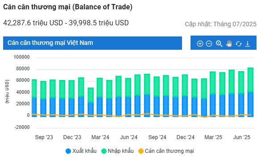Image resolution: width=261 pixels, height=160 pixels.
Task: Activate the selection zoom magnifier tool
Action: (219, 44)
